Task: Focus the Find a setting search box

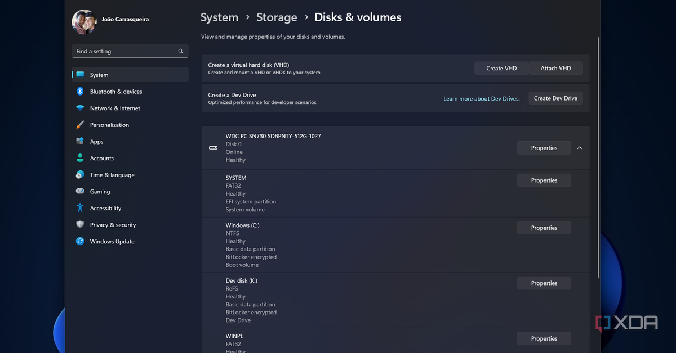Action: pyautogui.click(x=126, y=51)
